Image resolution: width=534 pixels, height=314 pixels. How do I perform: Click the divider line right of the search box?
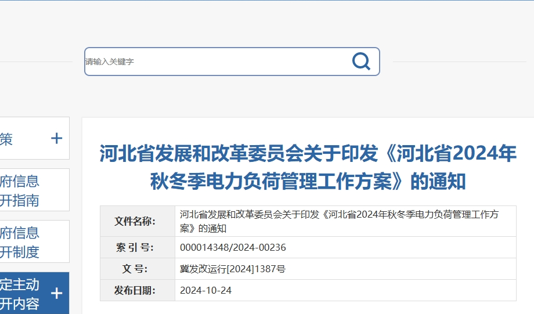click(x=459, y=62)
